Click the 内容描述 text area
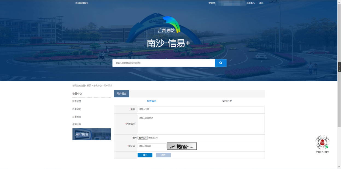Image resolution: width=341 pixels, height=169 pixels. pos(201,124)
